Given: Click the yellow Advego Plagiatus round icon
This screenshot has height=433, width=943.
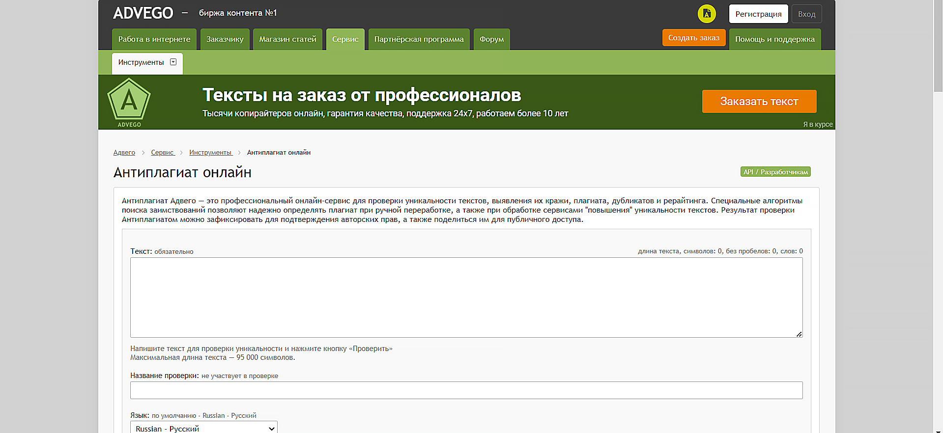Looking at the screenshot, I should pos(707,14).
